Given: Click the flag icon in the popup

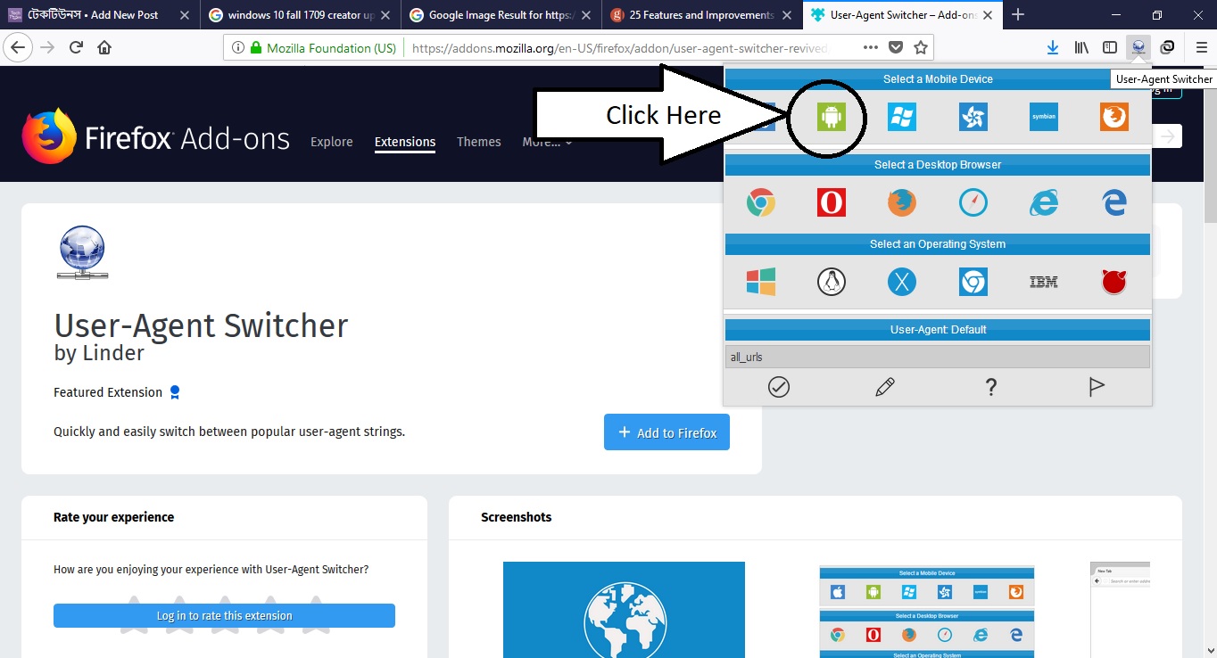Looking at the screenshot, I should (x=1097, y=387).
